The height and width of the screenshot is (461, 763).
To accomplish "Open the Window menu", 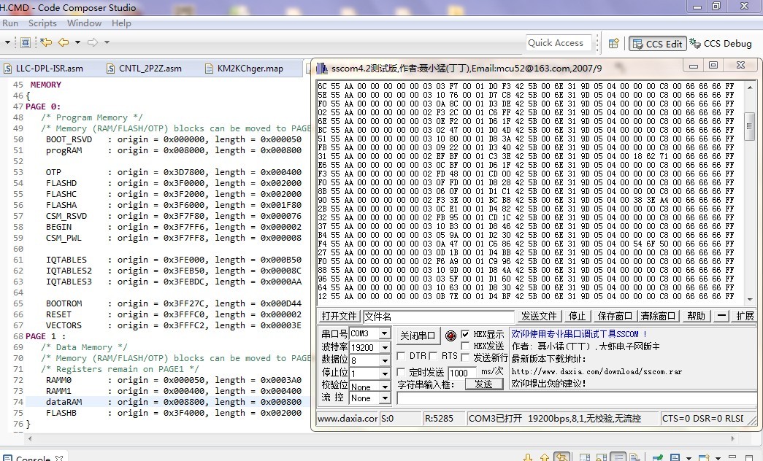I will coord(84,23).
